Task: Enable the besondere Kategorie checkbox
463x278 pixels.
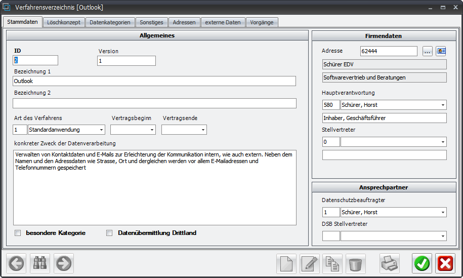Action: pyautogui.click(x=18, y=233)
